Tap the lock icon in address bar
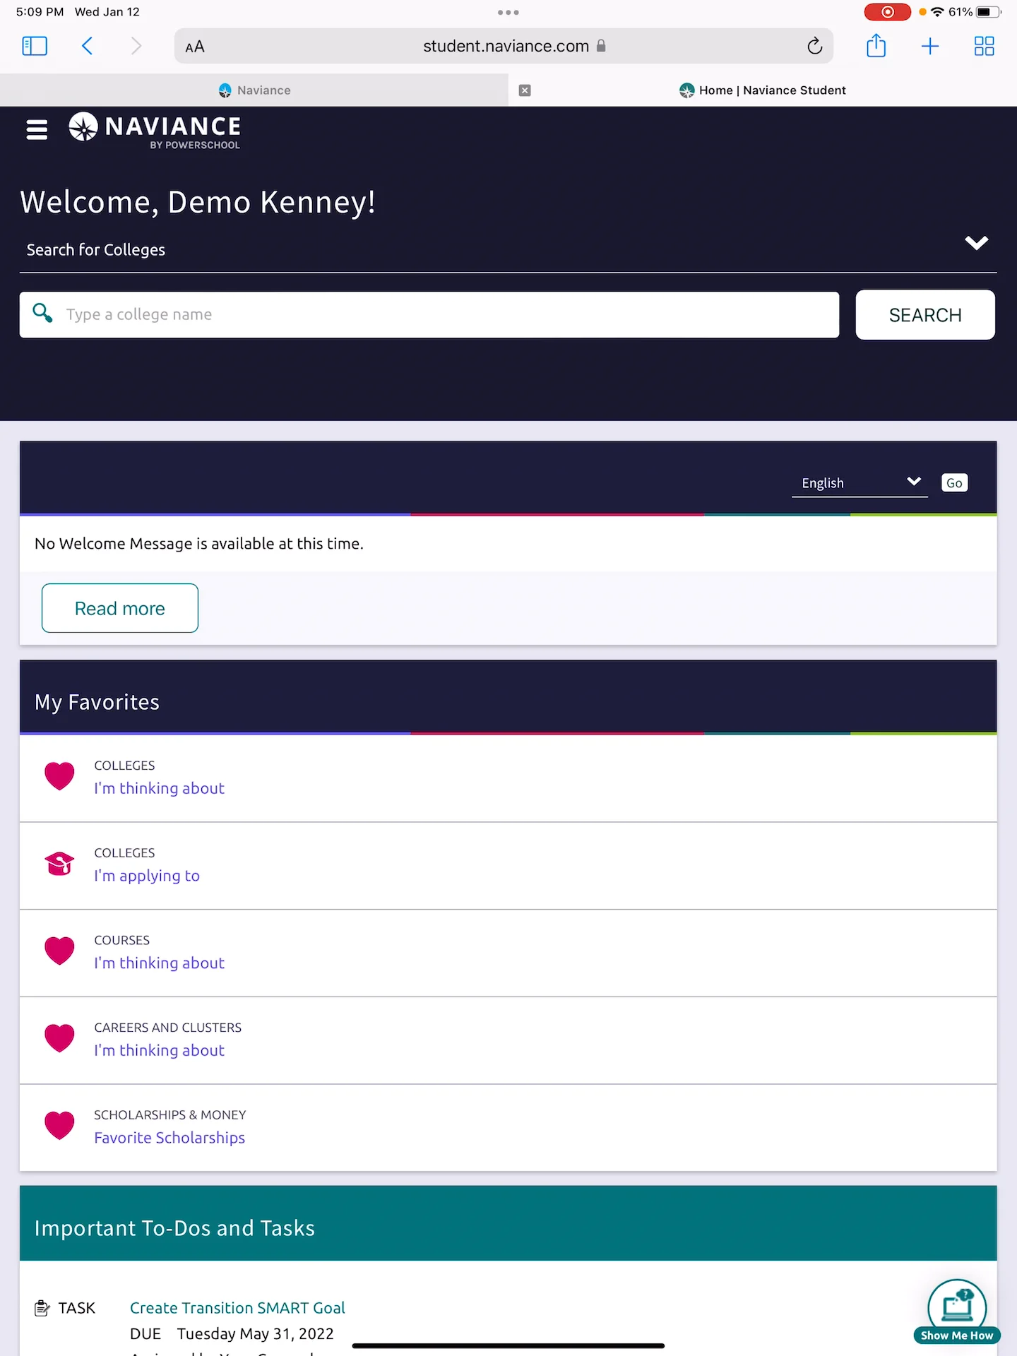The image size is (1017, 1356). (601, 46)
